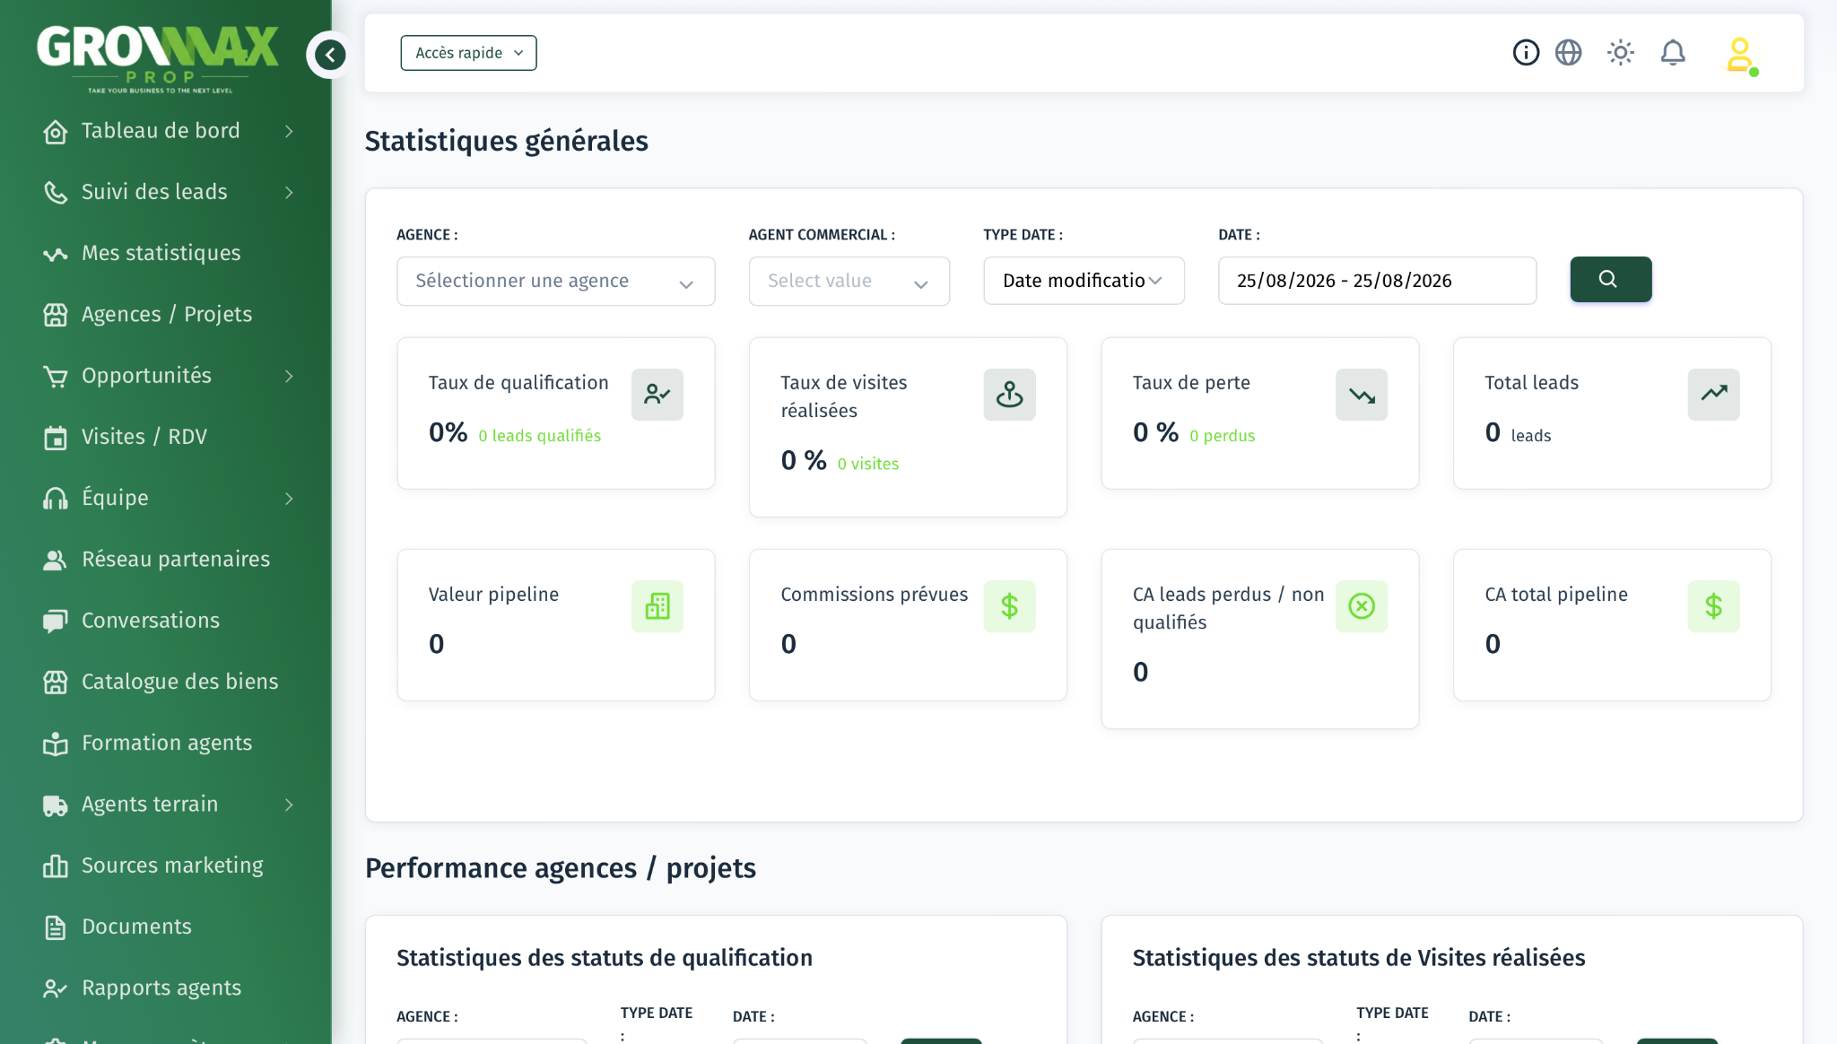Click the CA total pipeline dollar icon
1837x1044 pixels.
click(x=1713, y=606)
